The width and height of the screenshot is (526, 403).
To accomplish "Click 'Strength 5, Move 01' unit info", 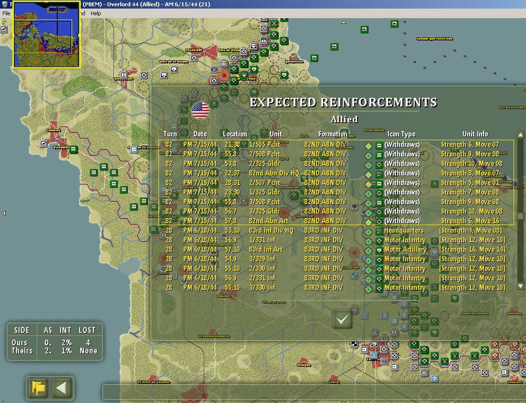I will point(470,183).
